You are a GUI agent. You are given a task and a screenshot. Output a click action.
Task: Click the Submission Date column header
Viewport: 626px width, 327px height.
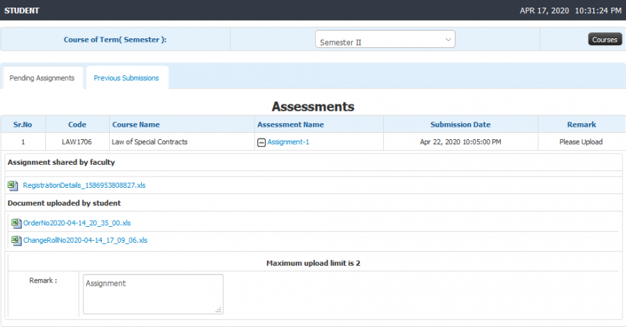pyautogui.click(x=460, y=125)
